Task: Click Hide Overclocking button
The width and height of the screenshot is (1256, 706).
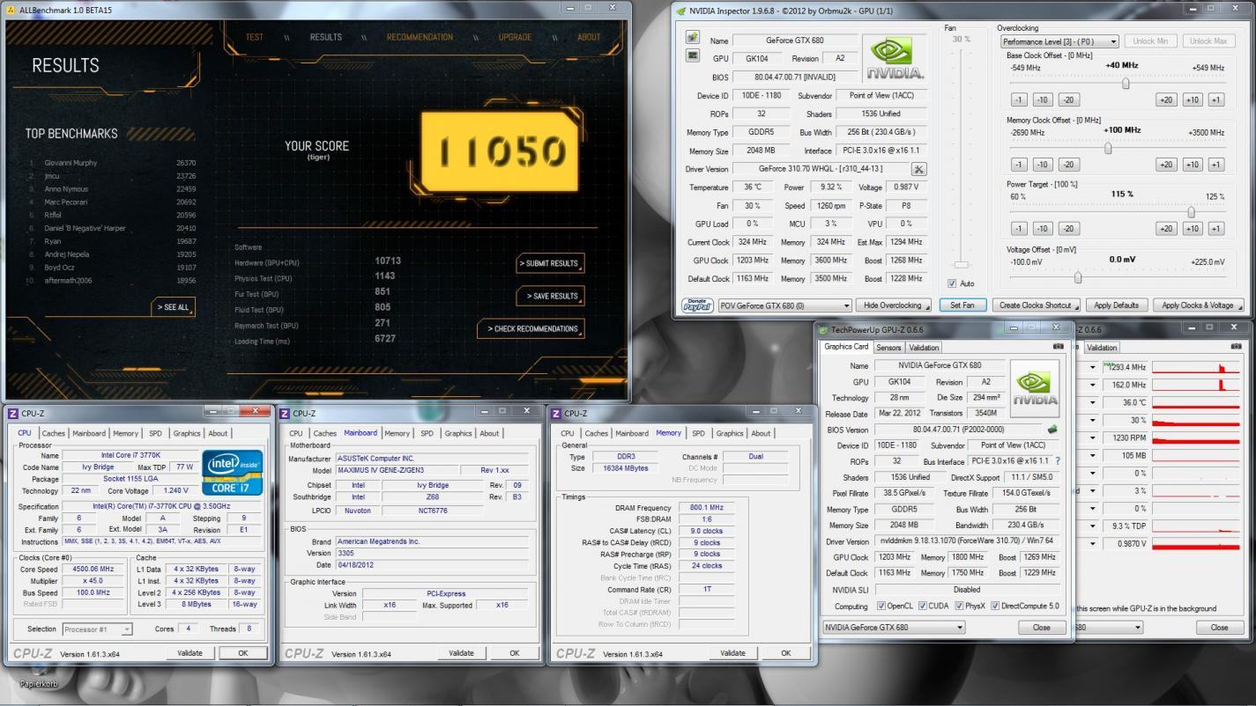Action: [x=894, y=305]
